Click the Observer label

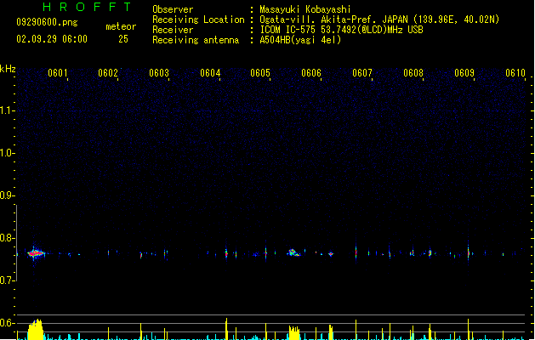[173, 9]
